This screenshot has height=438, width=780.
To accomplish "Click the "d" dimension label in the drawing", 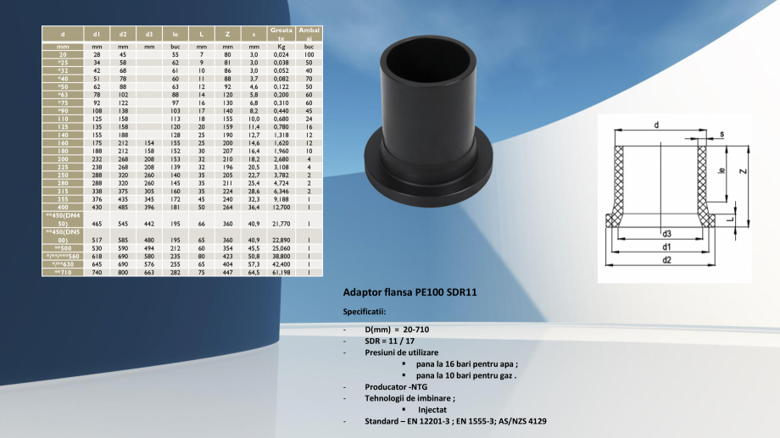I will point(656,125).
